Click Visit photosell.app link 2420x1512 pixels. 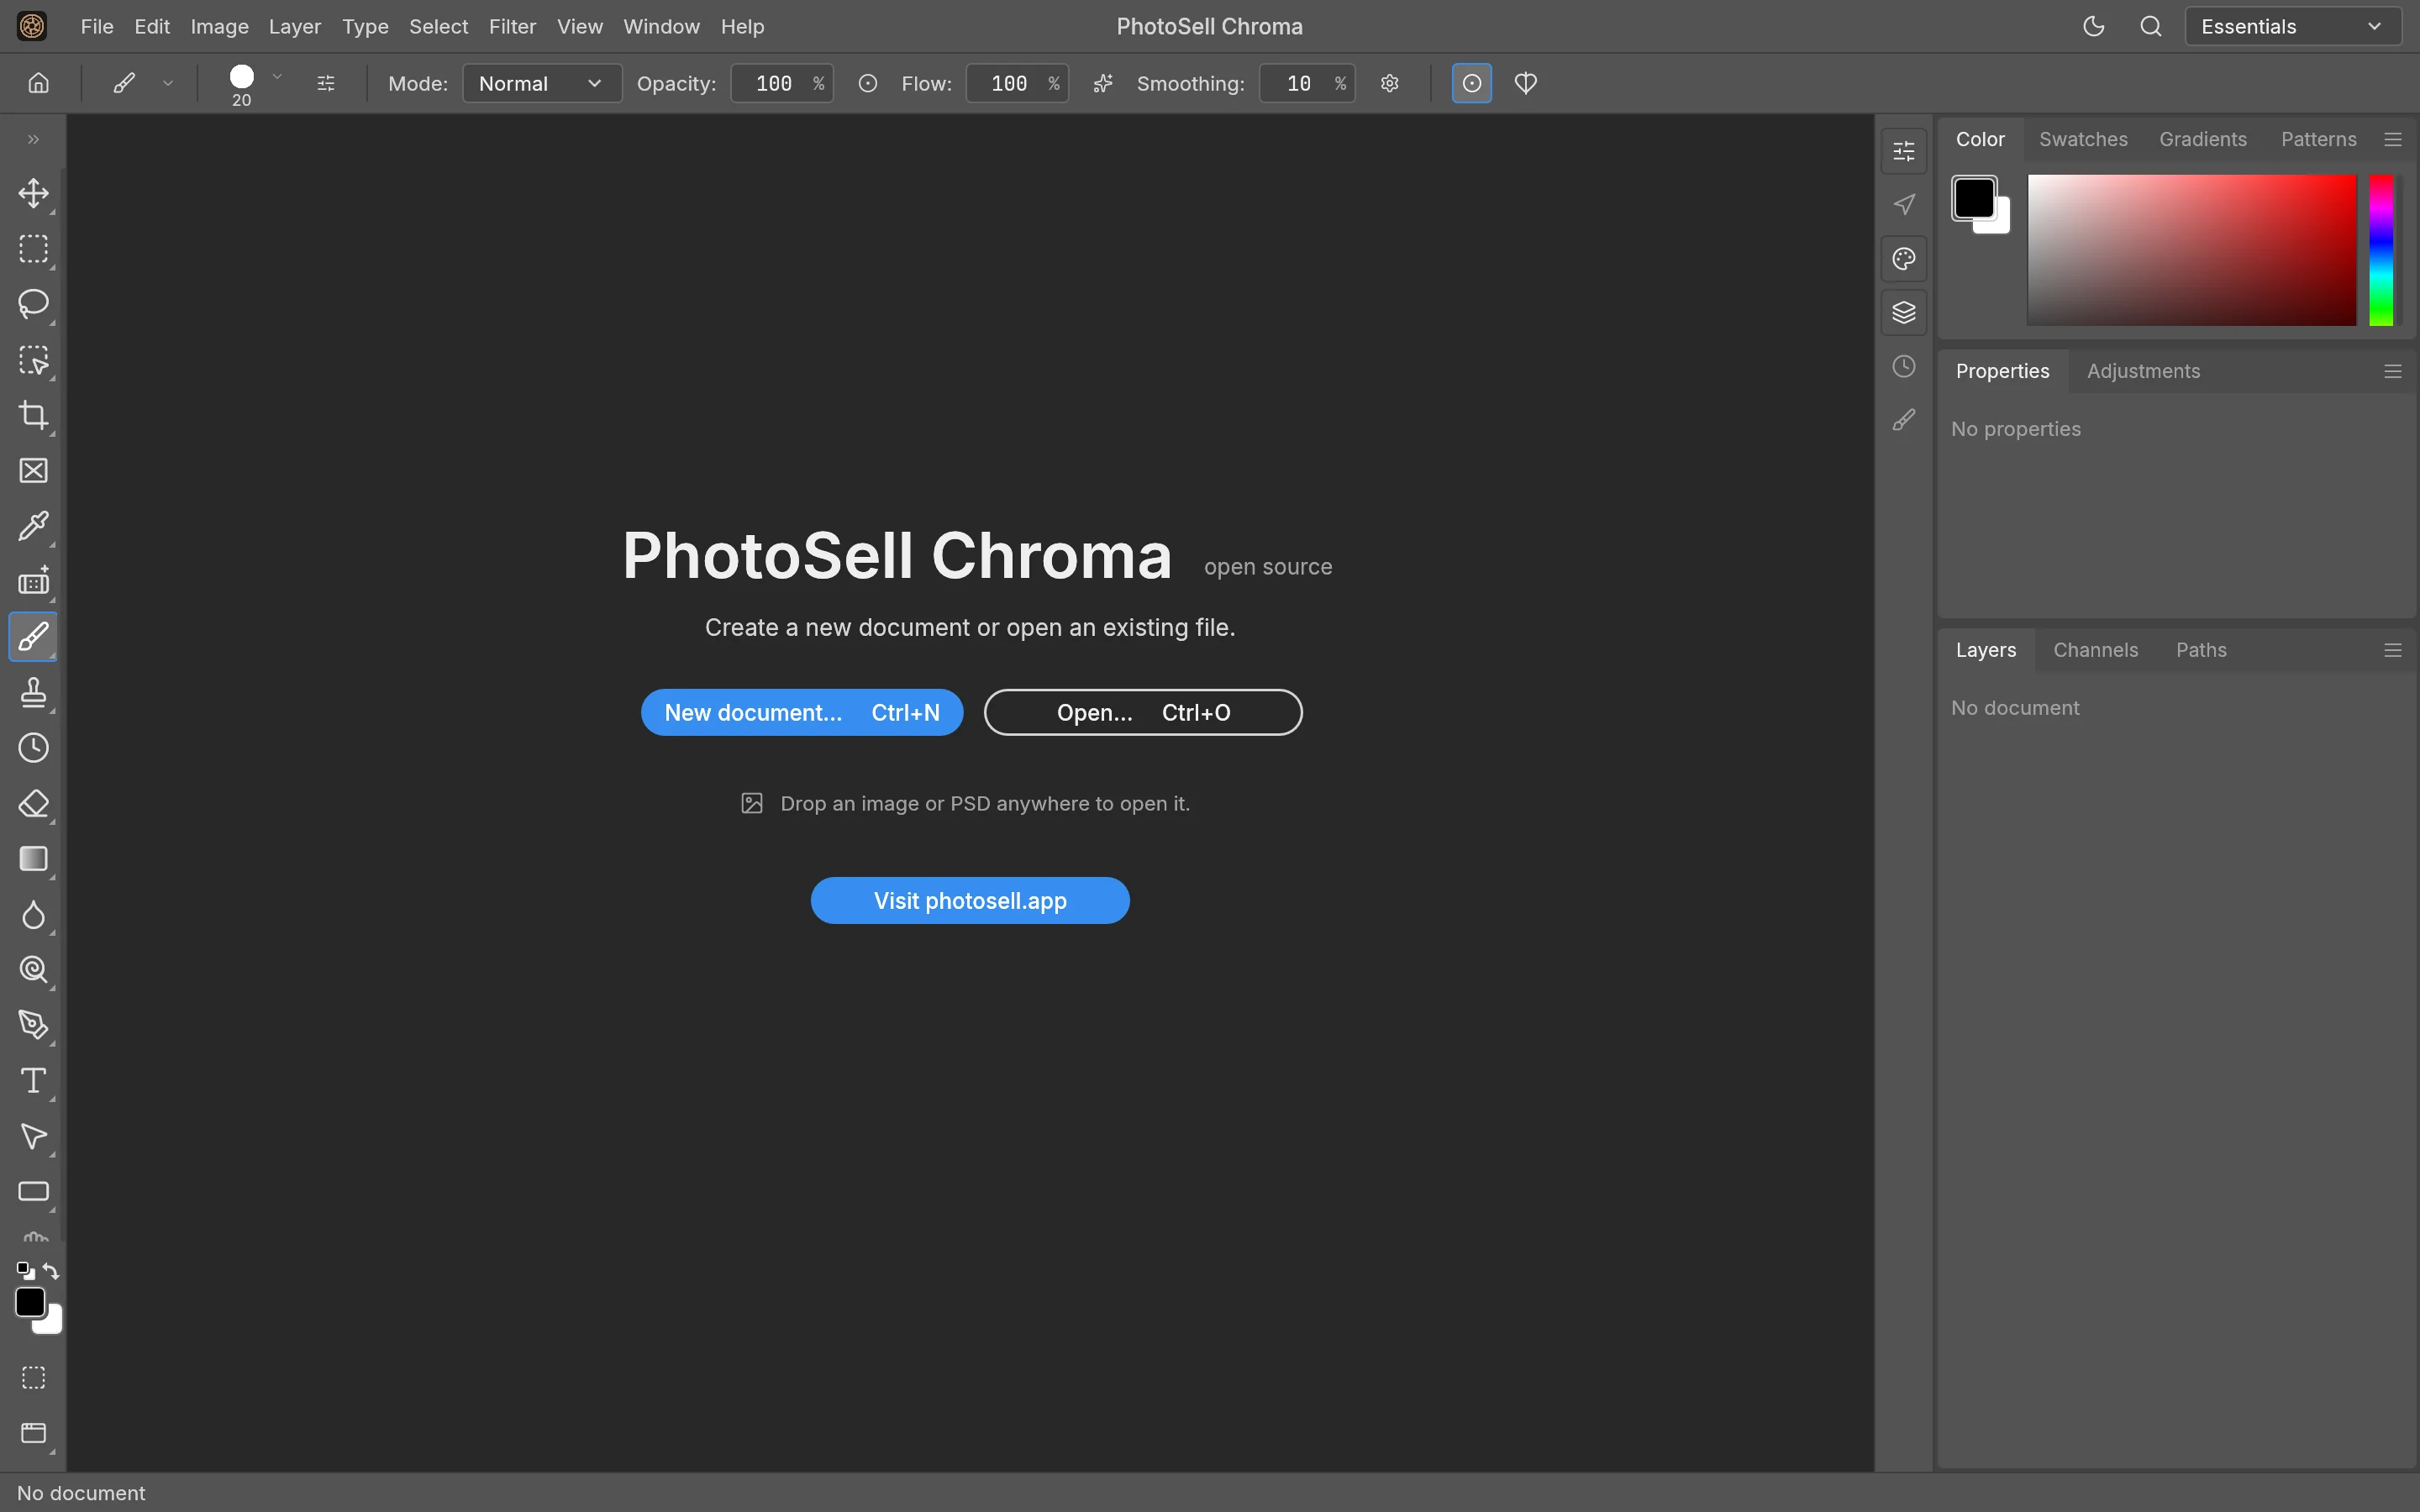(x=970, y=901)
